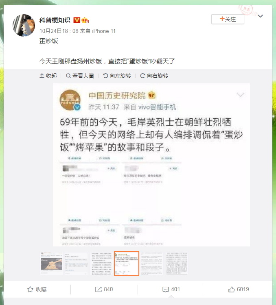Viewport: 276px width, 305px height.
Task: Open 查看大图 to view full image
Action: pyautogui.click(x=80, y=76)
